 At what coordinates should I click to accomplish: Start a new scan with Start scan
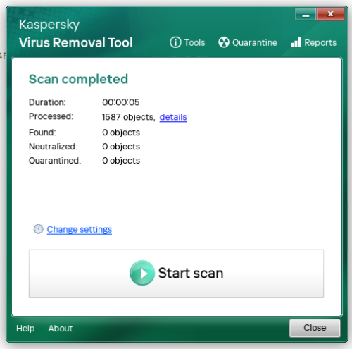(x=176, y=274)
